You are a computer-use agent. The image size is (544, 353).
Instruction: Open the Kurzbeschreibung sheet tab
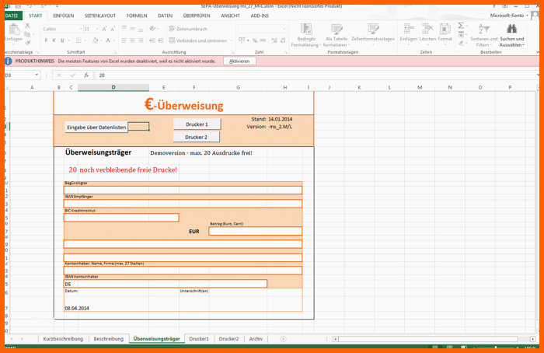click(63, 339)
